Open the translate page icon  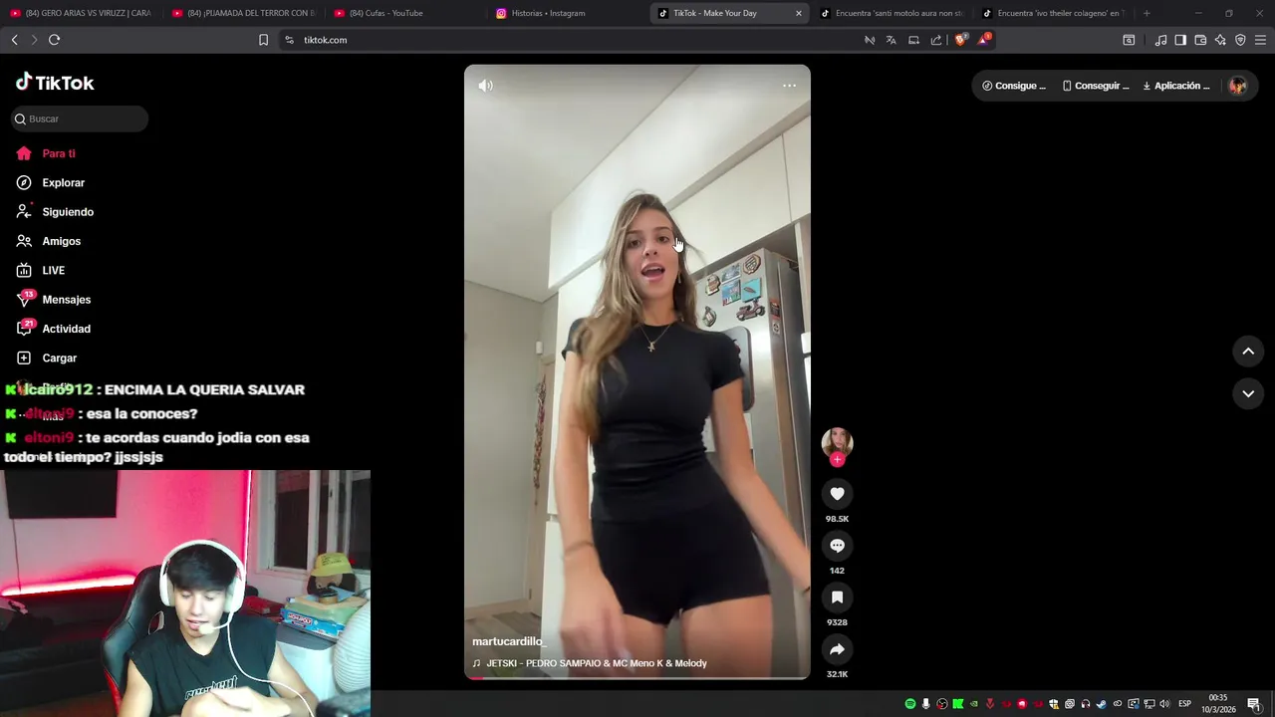[891, 40]
